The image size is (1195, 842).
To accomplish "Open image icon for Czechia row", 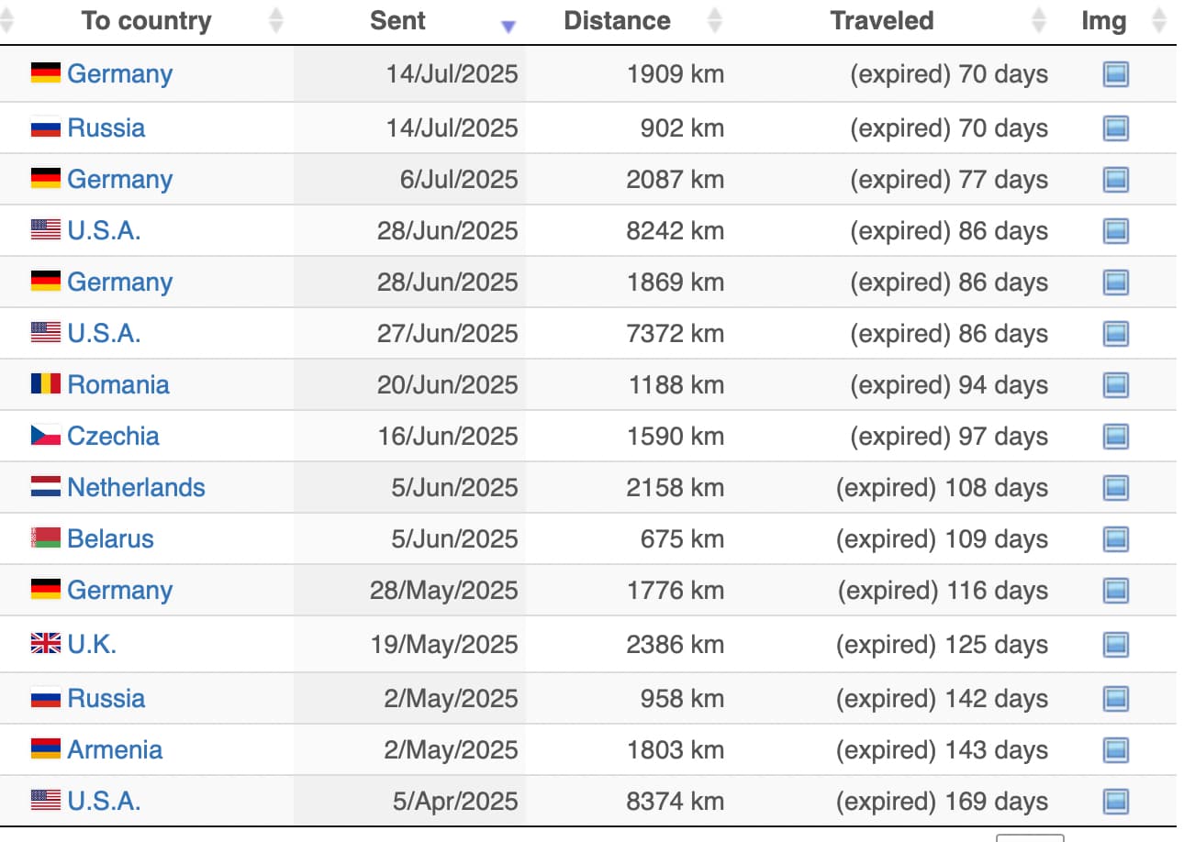I will (1115, 436).
